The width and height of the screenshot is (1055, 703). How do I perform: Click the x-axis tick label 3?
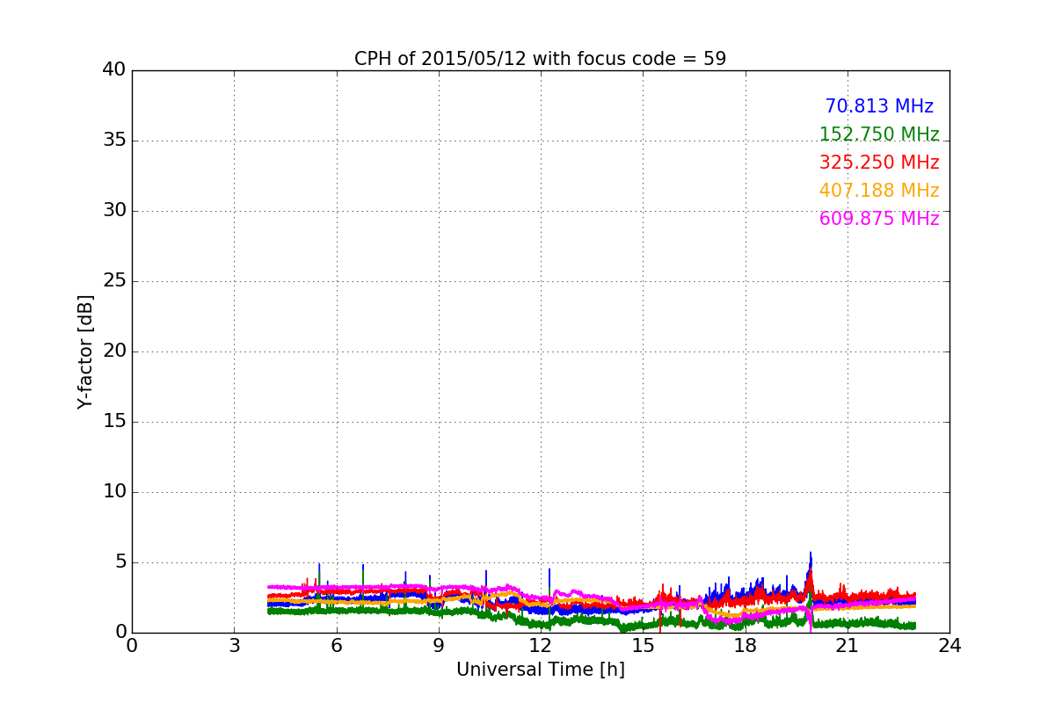click(x=234, y=645)
